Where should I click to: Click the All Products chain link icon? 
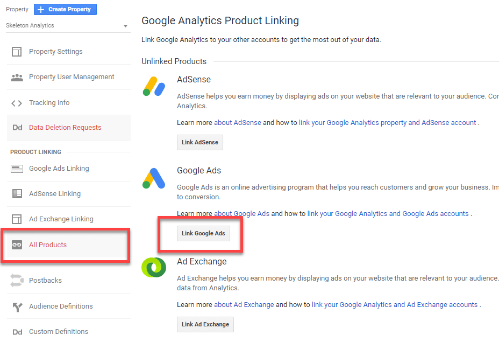click(x=17, y=245)
